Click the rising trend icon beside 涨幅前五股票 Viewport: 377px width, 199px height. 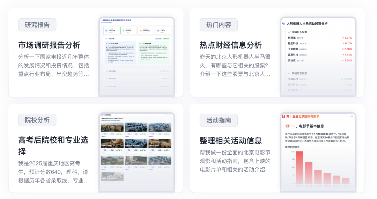tap(289, 32)
